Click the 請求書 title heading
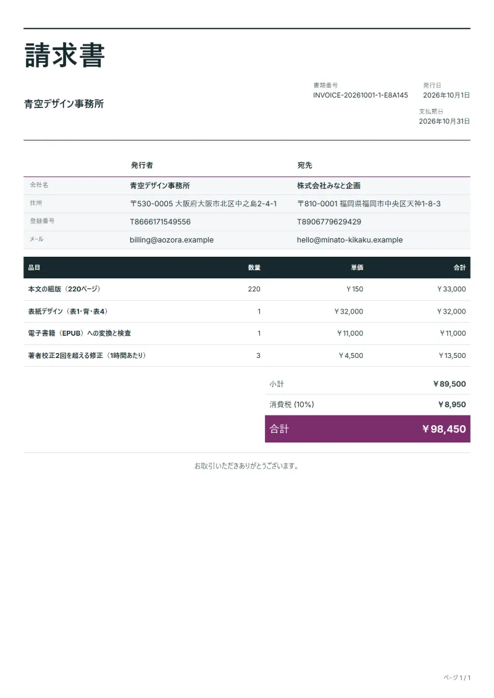This screenshot has height=698, width=494. 65,56
